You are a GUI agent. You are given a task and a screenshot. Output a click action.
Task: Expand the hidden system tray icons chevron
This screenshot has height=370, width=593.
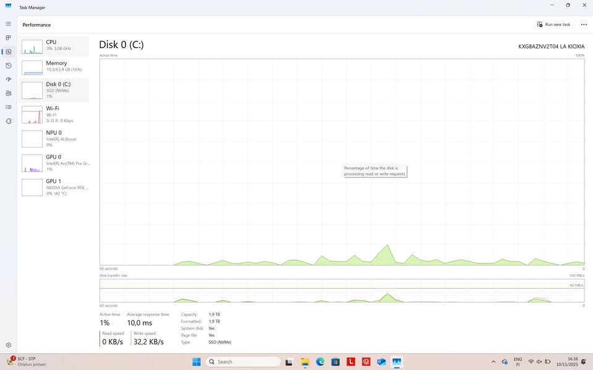coord(493,362)
